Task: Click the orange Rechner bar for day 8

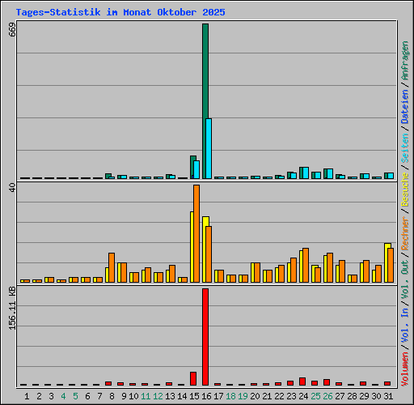Action: click(x=112, y=267)
